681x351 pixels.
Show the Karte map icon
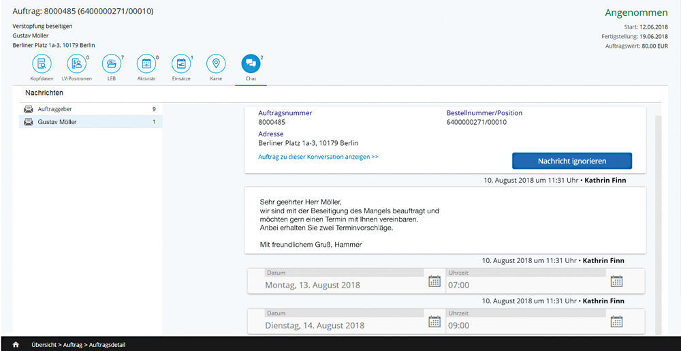[x=216, y=64]
